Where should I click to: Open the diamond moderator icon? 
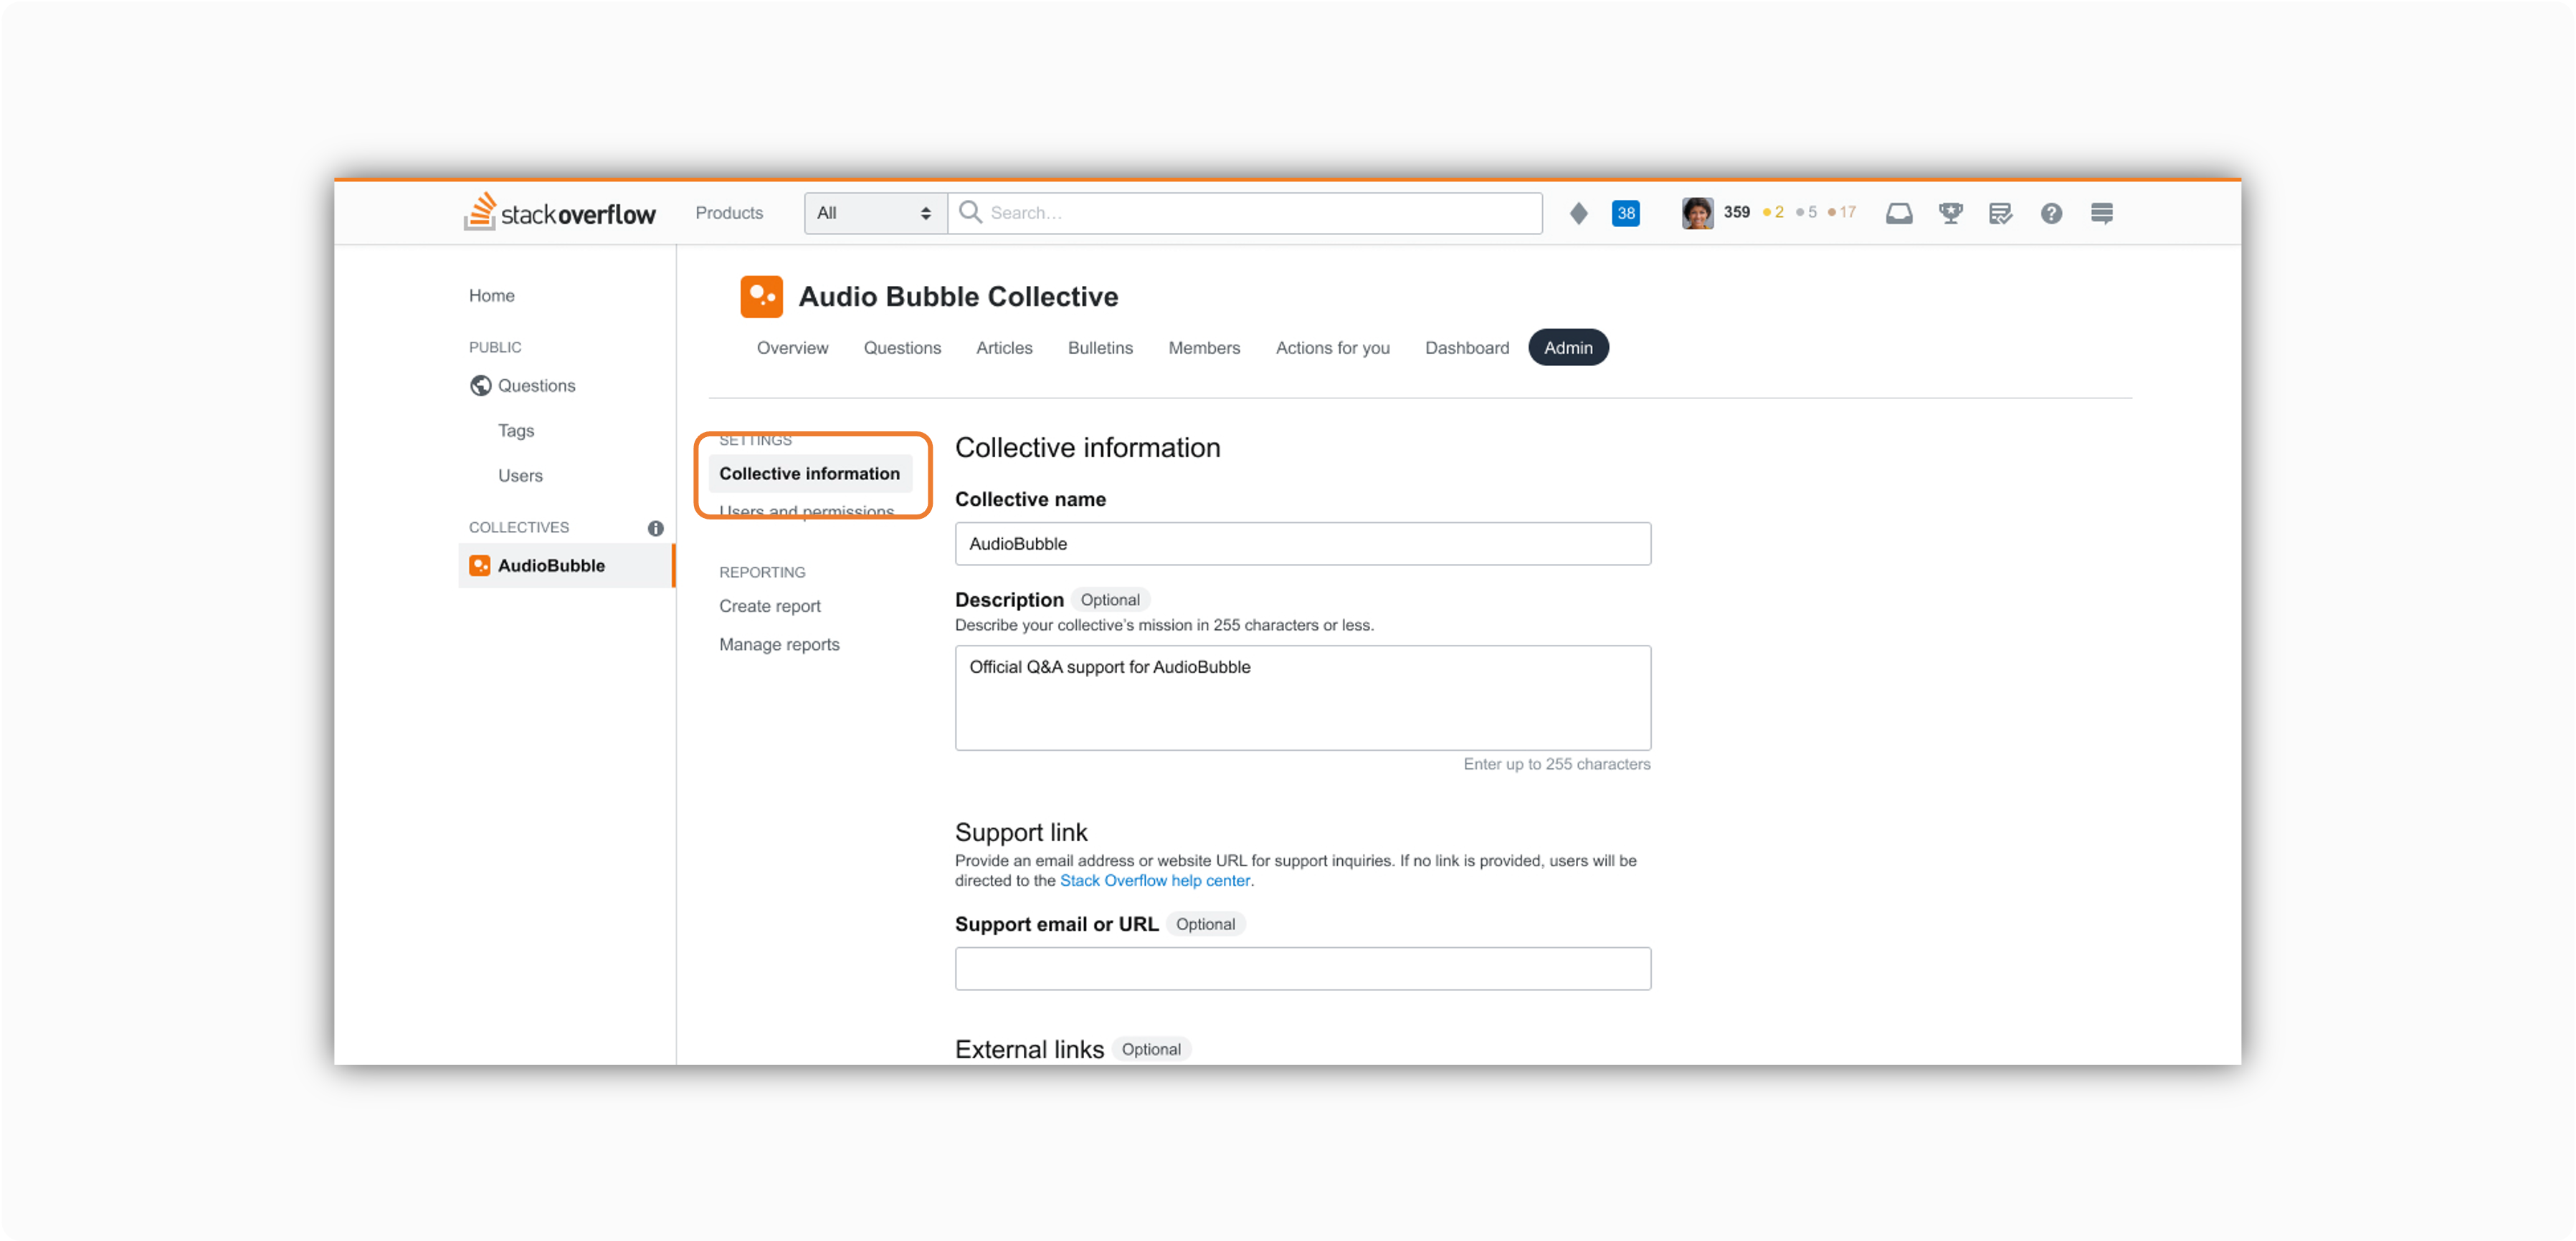(x=1578, y=213)
